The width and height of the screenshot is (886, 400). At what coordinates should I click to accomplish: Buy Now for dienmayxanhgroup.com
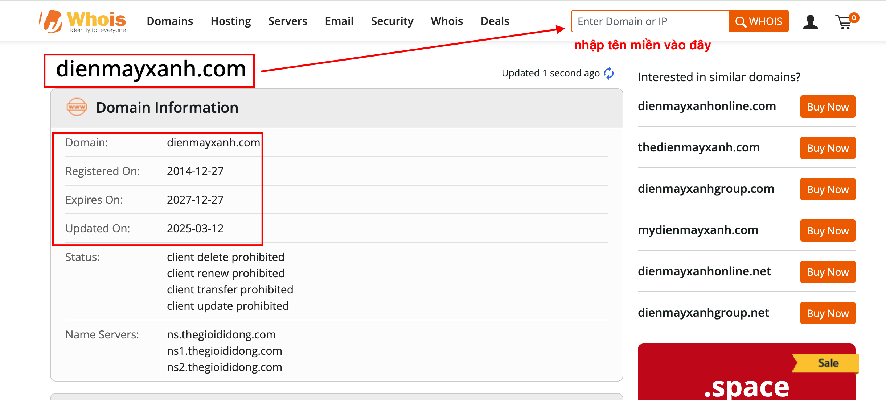pyautogui.click(x=828, y=189)
